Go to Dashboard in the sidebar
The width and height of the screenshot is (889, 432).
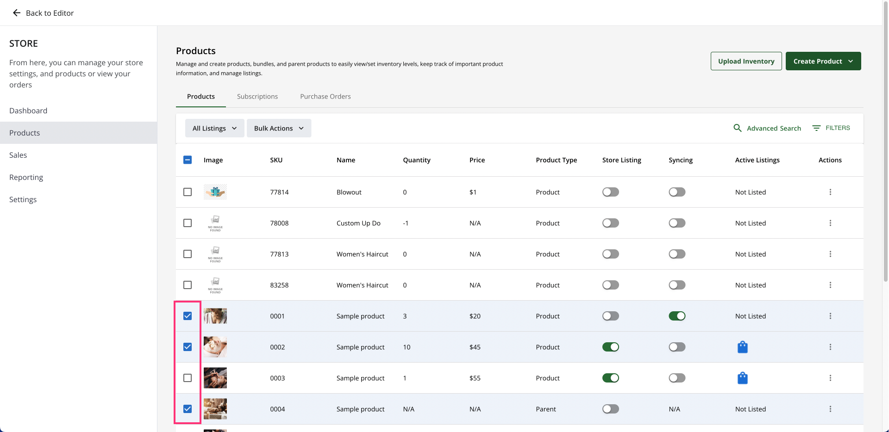coord(28,111)
